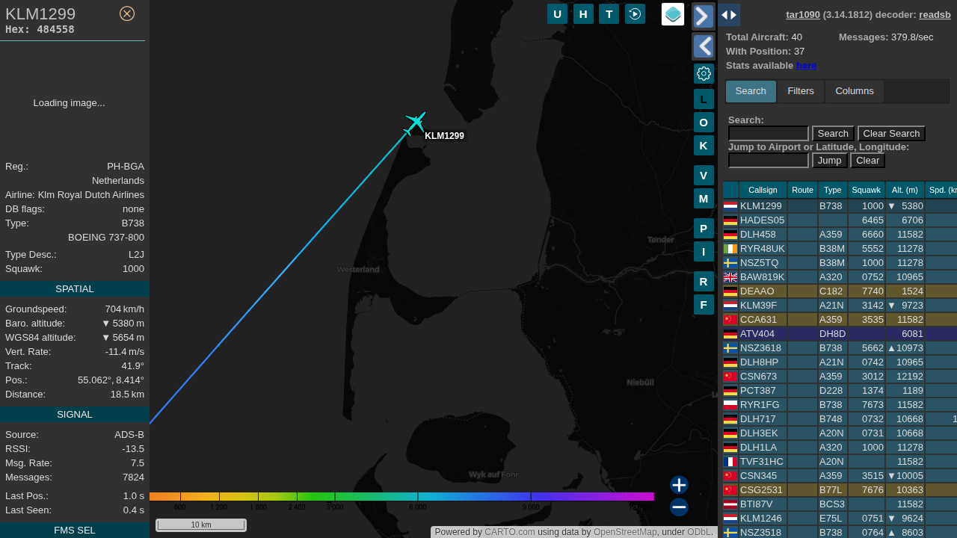Viewport: 957px width, 538px height.
Task: Toggle the K map button
Action: [x=704, y=146]
